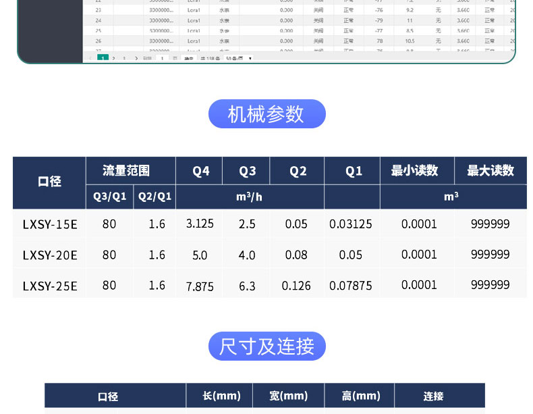Click the 长(mm) header in dimensions table
533x414 pixels.
tap(219, 396)
